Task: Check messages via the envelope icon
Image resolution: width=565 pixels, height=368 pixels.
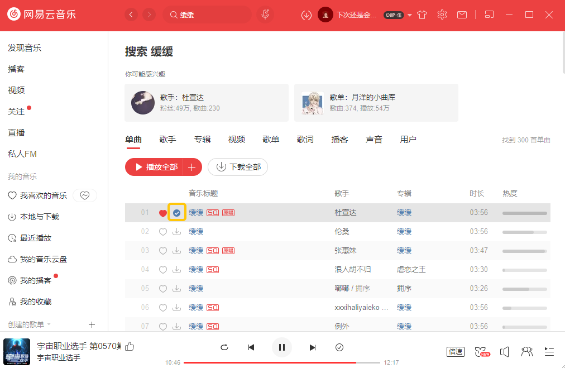Action: [x=462, y=15]
